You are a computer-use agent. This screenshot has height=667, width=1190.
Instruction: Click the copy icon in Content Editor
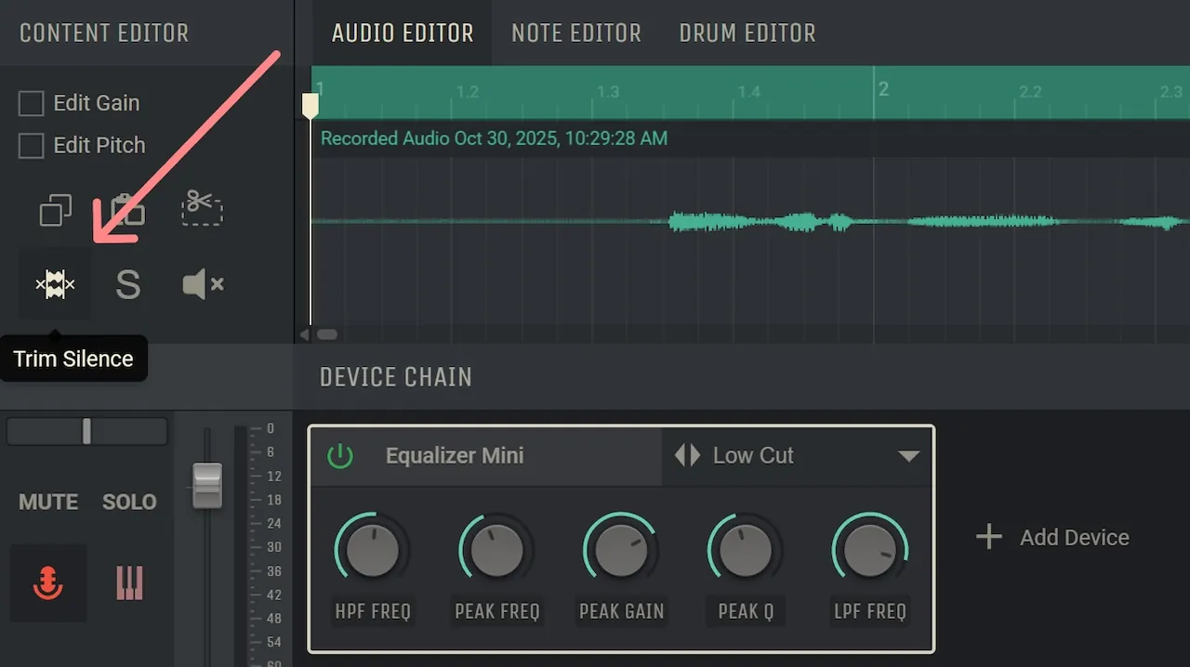[x=55, y=211]
